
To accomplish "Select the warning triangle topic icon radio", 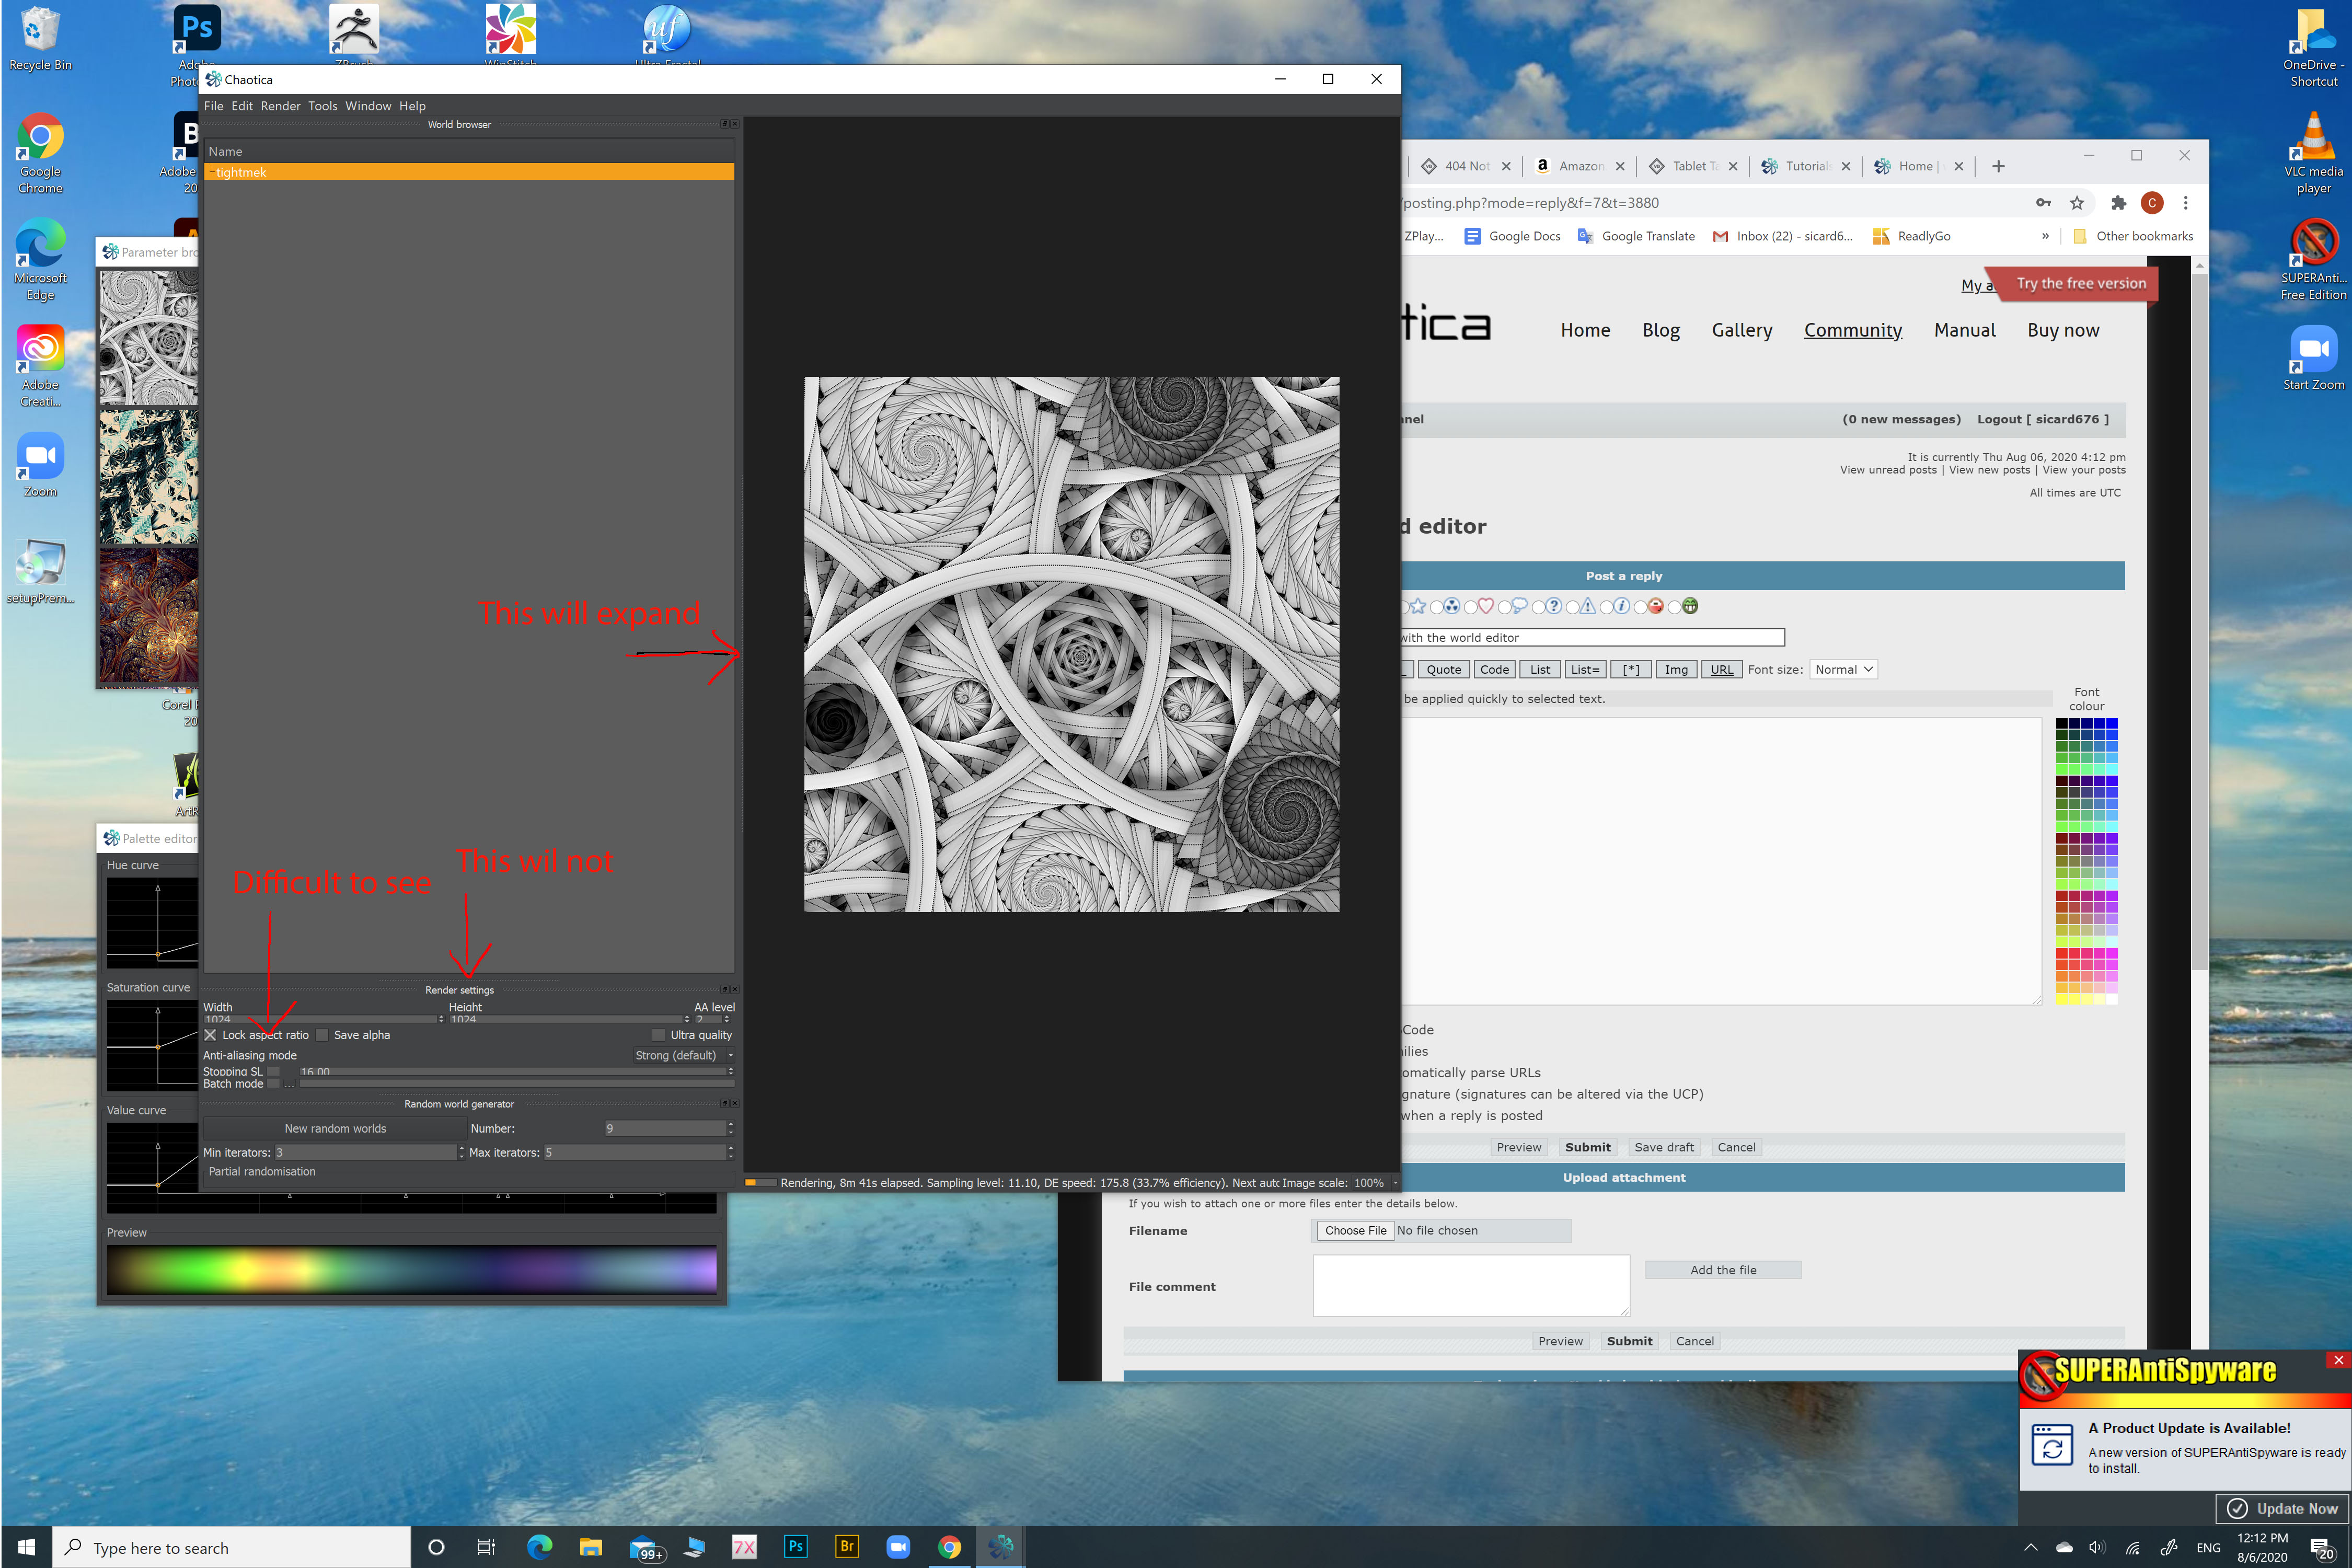I will click(x=1572, y=607).
